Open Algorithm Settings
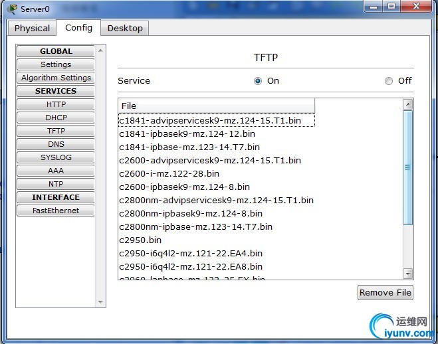Viewport: 438px width, 344px height. pyautogui.click(x=56, y=78)
